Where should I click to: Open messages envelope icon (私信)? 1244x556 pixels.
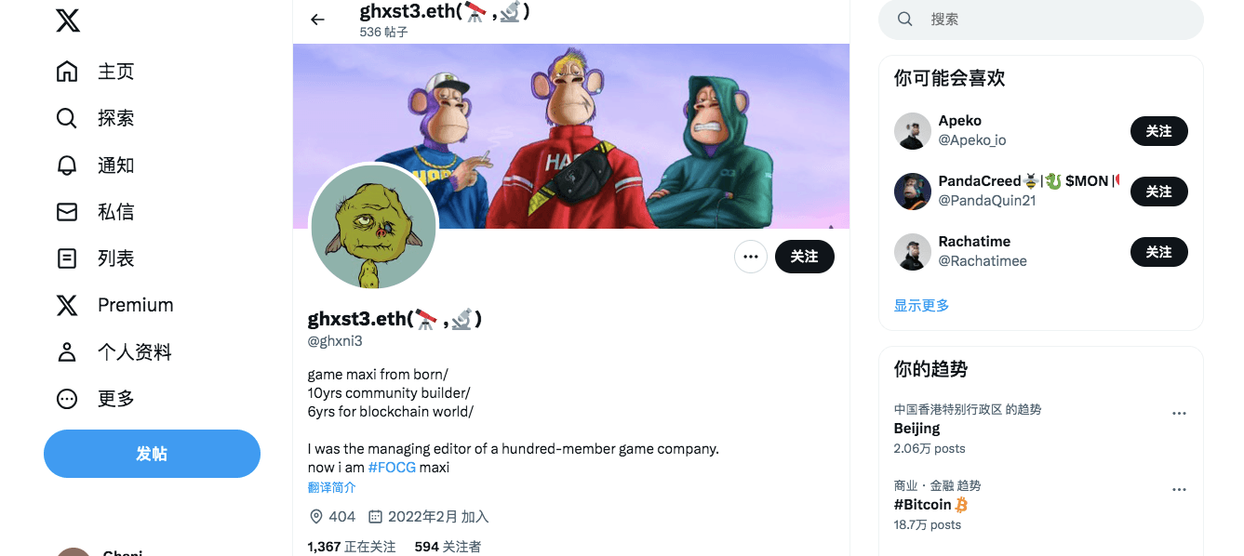67,212
